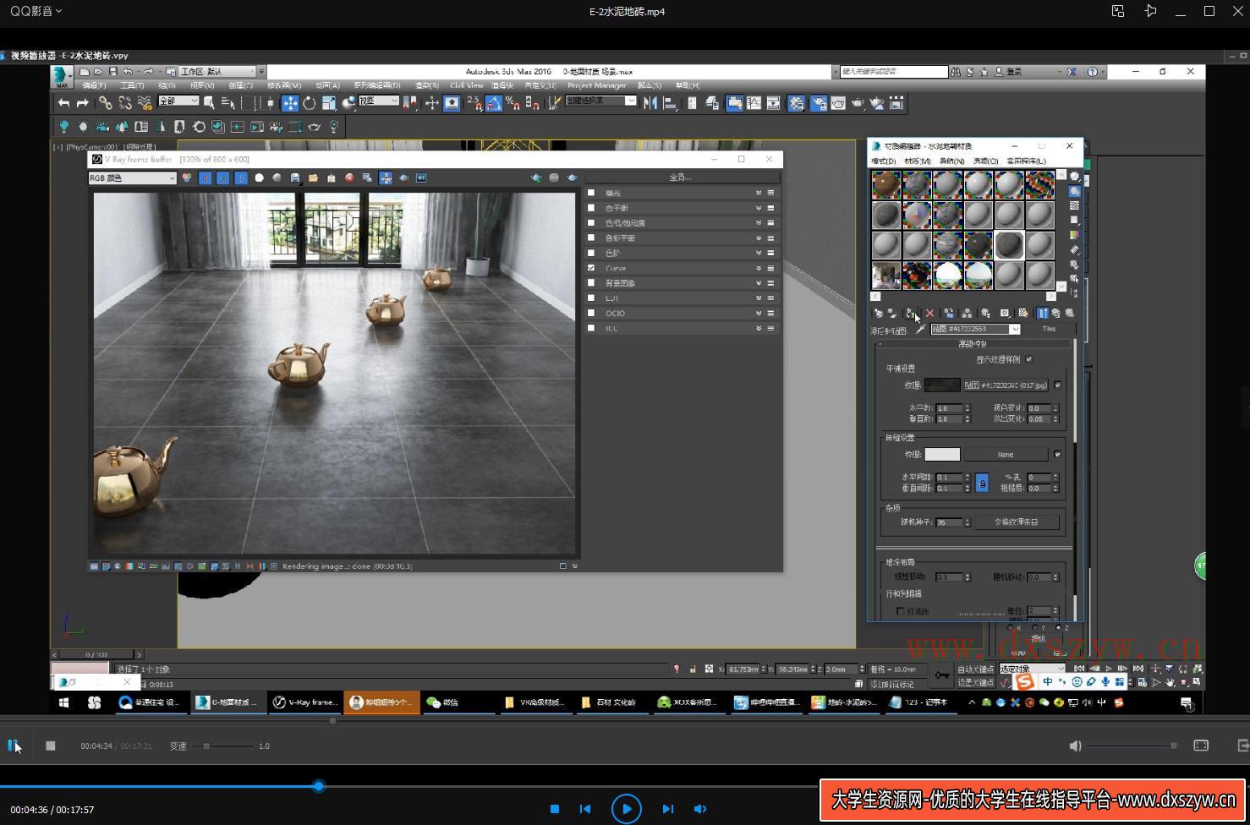Enable the OCIO checkbox
Viewport: 1250px width, 825px height.
[x=591, y=313]
